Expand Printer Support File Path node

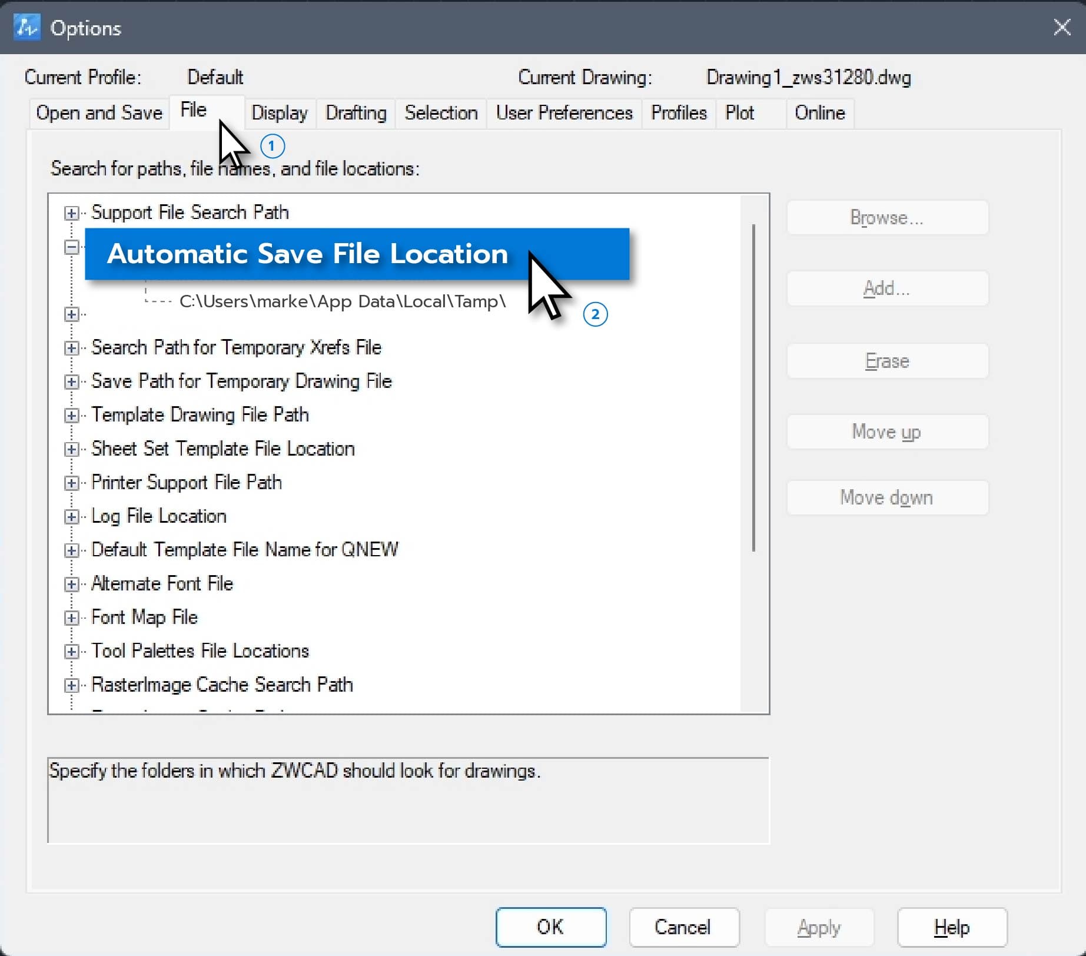[x=71, y=483]
